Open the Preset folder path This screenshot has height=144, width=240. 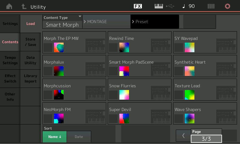click(154, 22)
